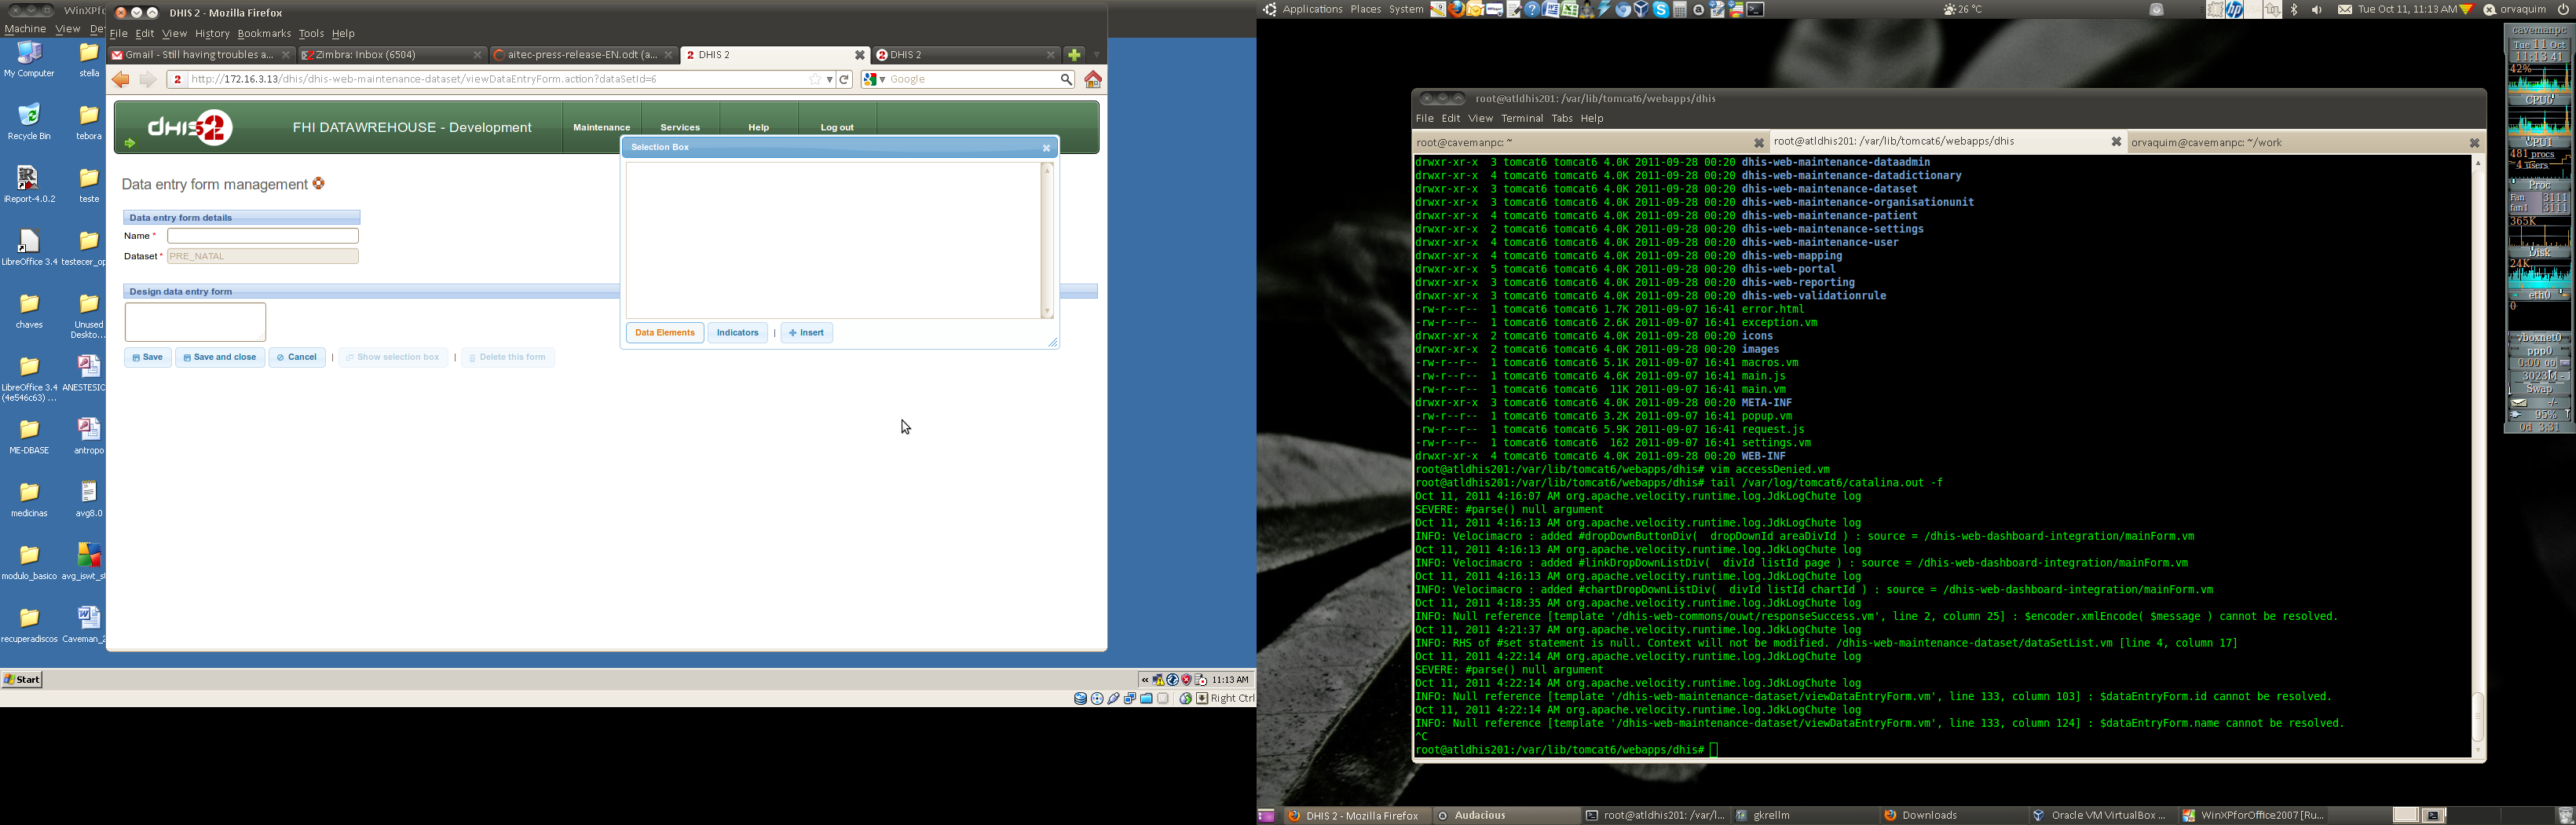Launch Skype from the top panel
The width and height of the screenshot is (2576, 825).
click(1661, 10)
